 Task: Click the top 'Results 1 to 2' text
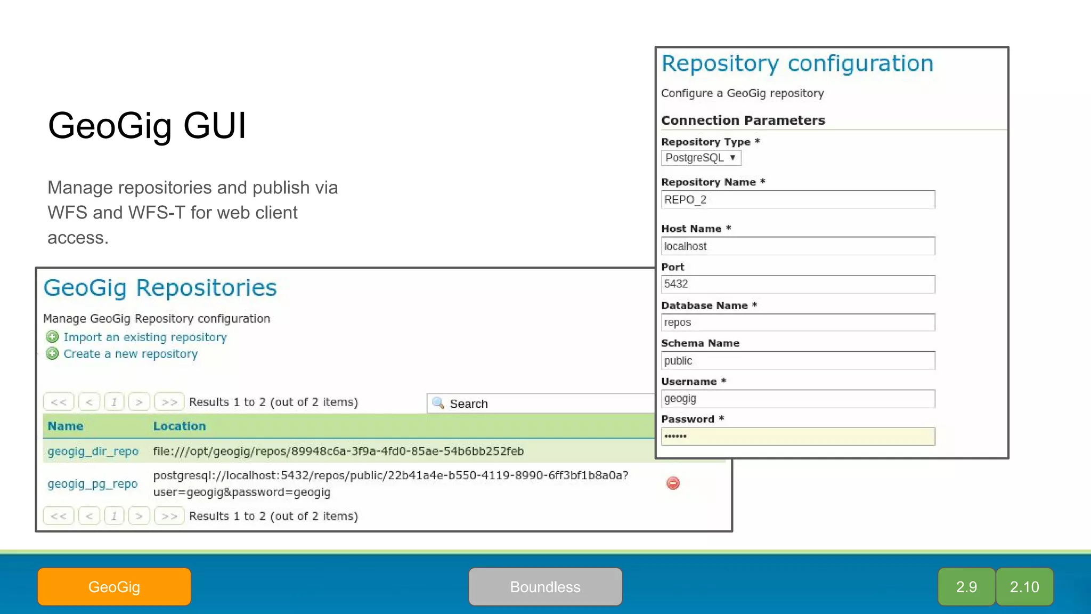coord(273,402)
